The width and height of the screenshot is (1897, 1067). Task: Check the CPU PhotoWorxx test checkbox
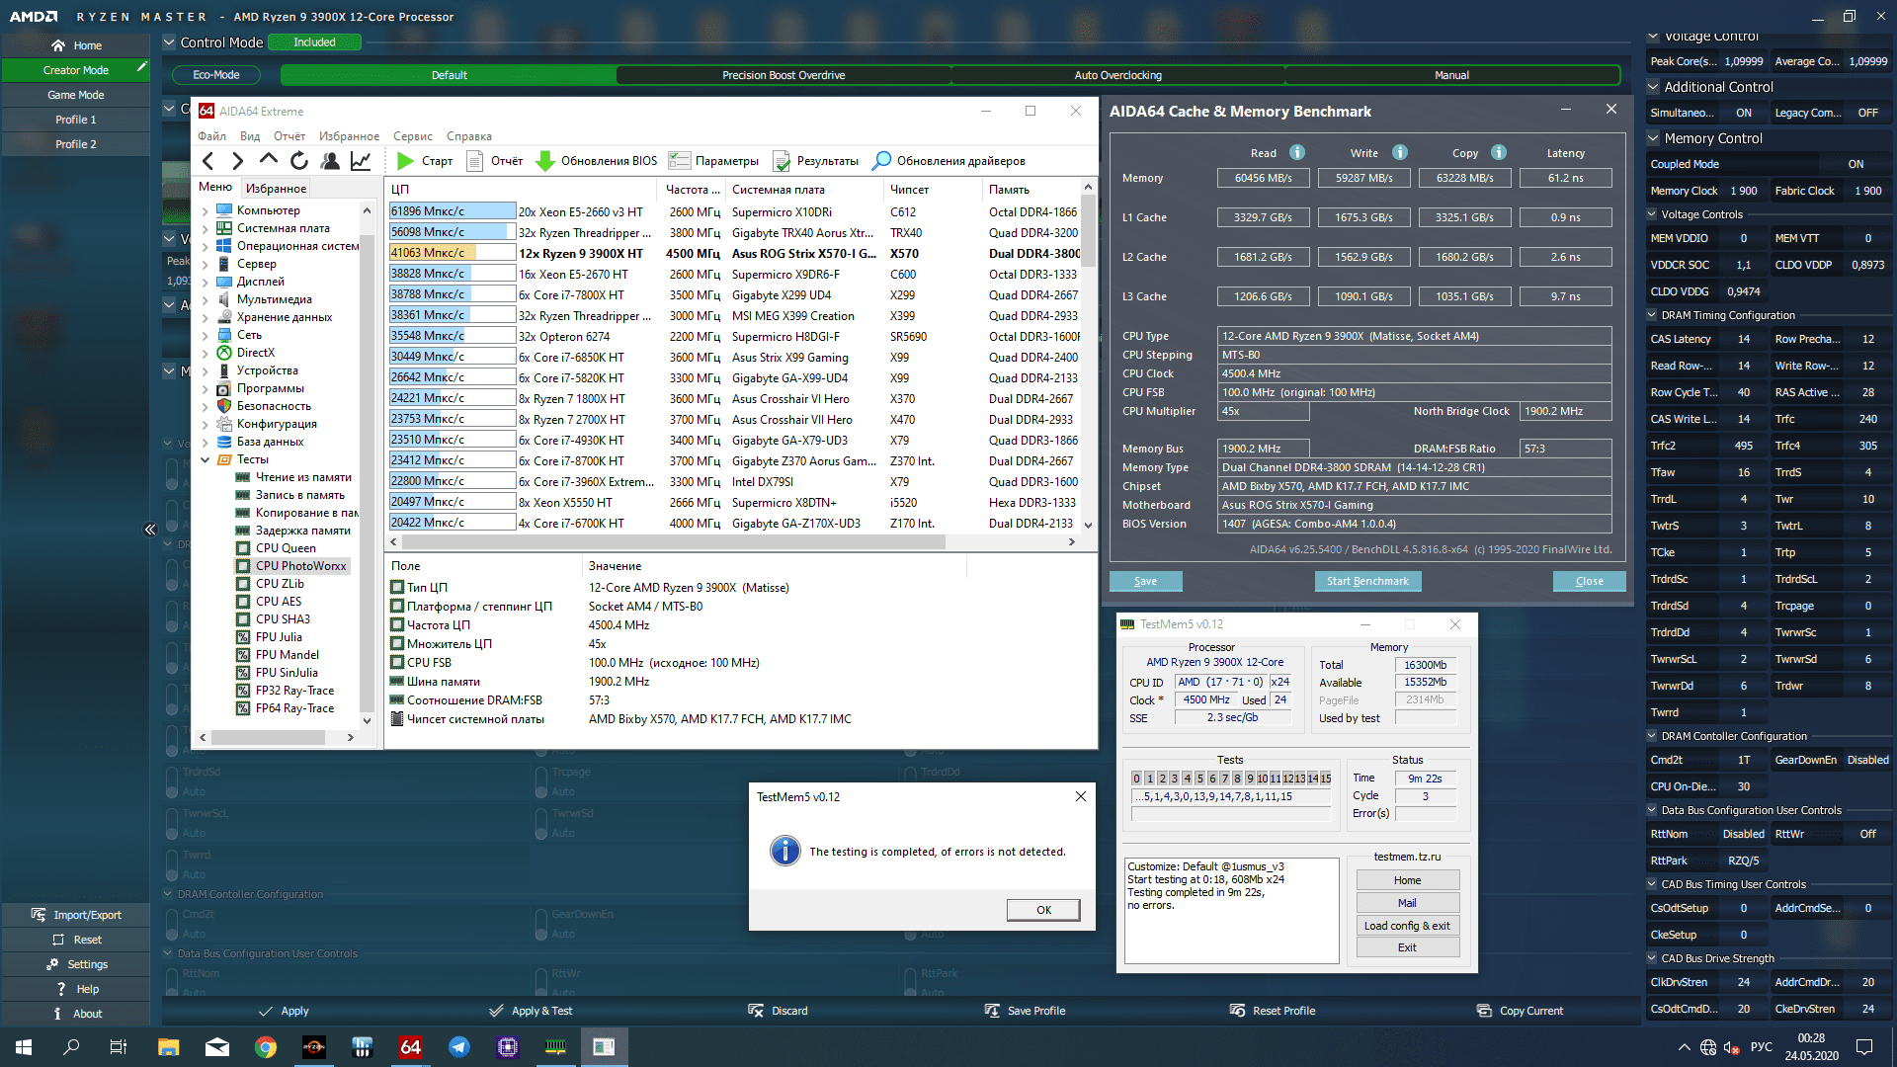point(243,566)
